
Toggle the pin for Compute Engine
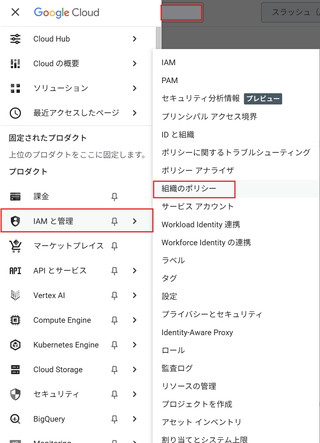(114, 320)
